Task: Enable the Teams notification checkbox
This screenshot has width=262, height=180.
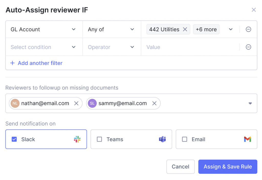Action: 99,139
